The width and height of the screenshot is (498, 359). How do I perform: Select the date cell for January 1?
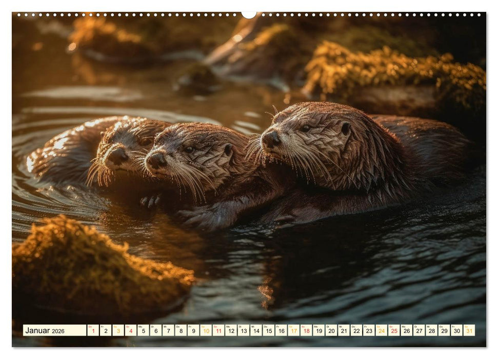[94, 331]
